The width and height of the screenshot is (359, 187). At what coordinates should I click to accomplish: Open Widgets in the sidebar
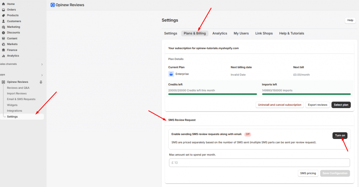point(12,105)
